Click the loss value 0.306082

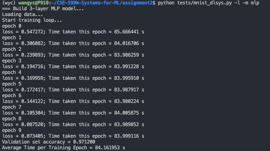[31, 44]
